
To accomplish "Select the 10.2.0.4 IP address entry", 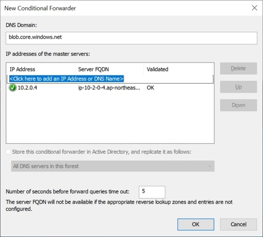I will click(x=27, y=88).
